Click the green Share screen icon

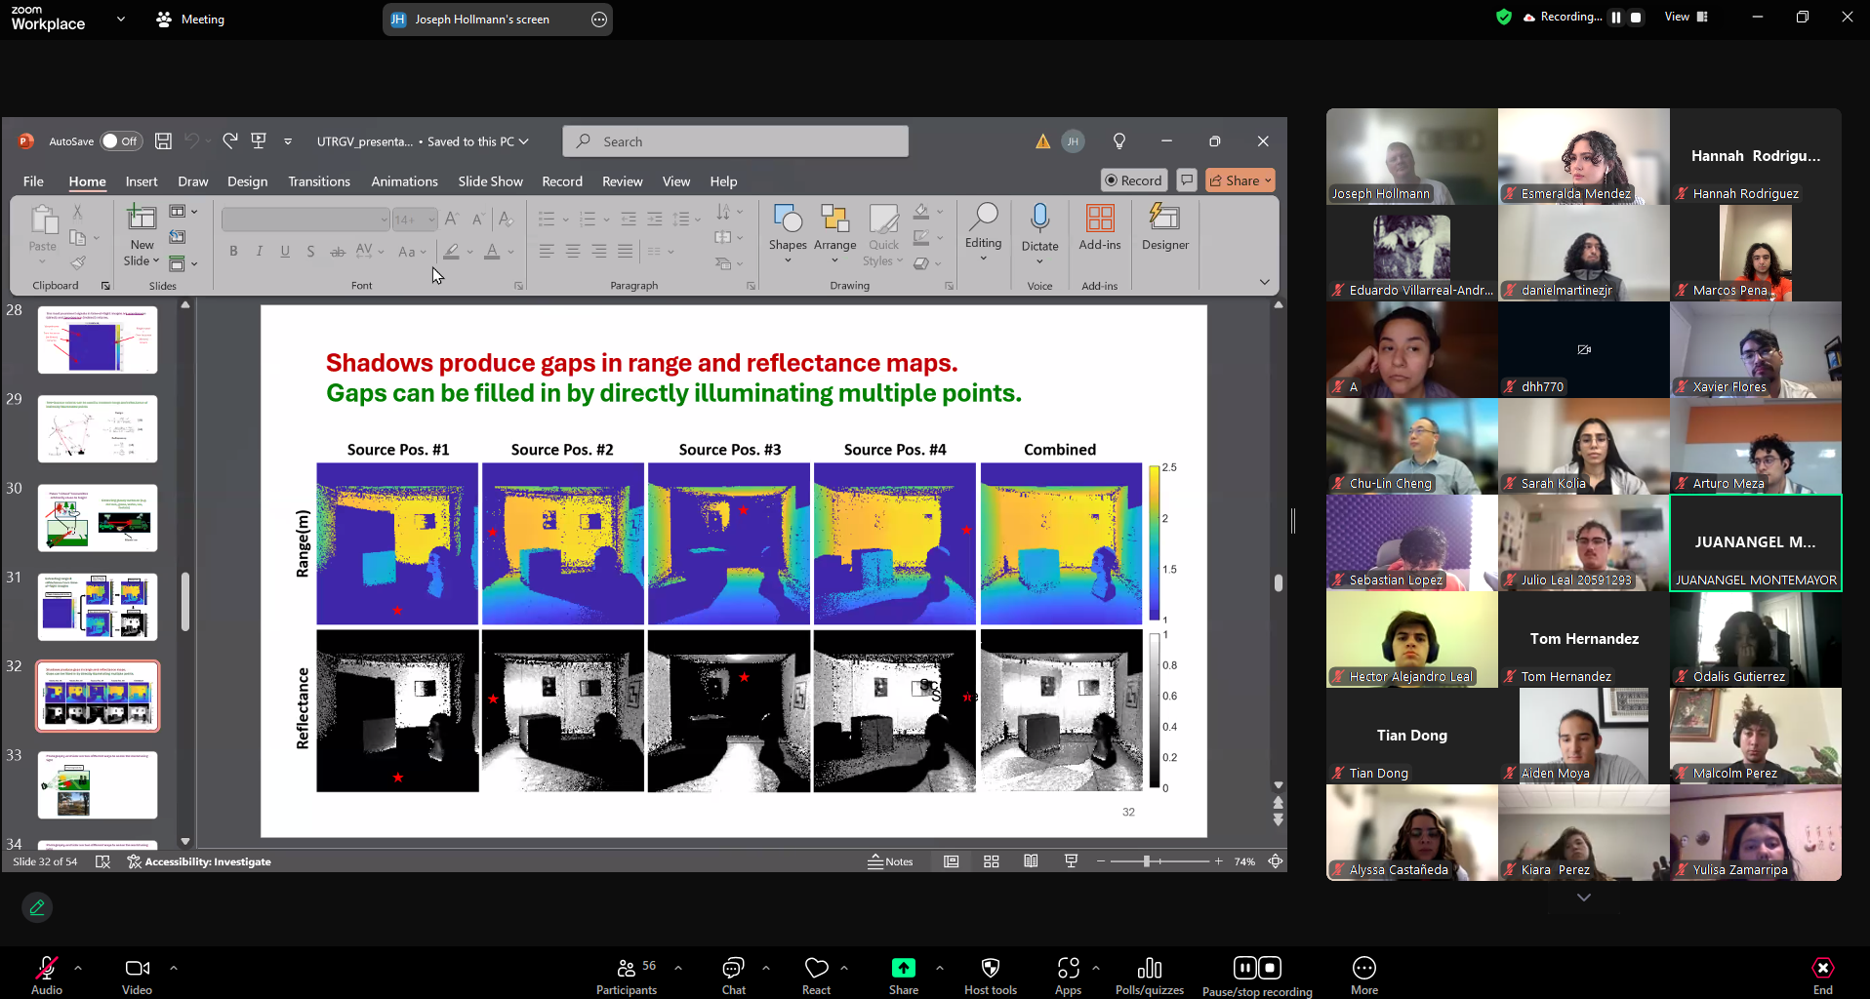(903, 968)
